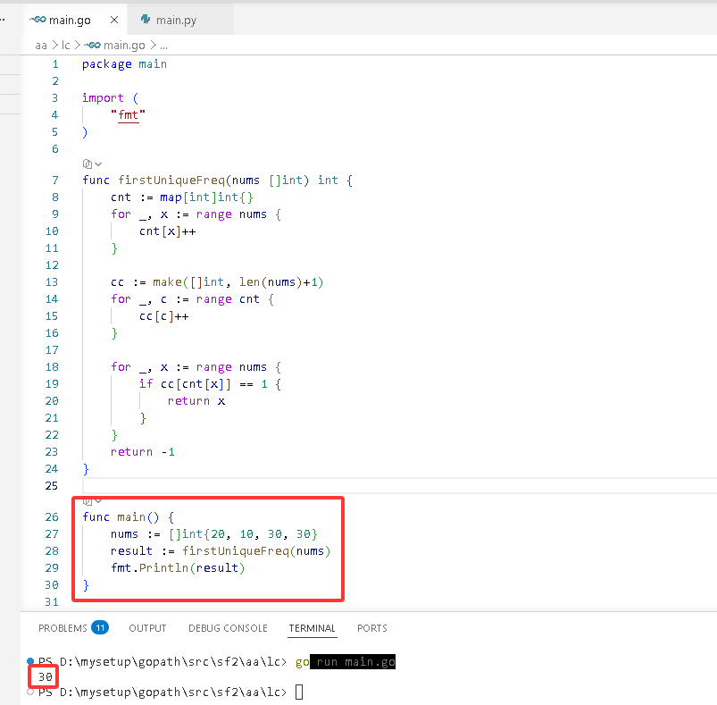Select the TERMINAL panel tab
717x705 pixels.
313,628
